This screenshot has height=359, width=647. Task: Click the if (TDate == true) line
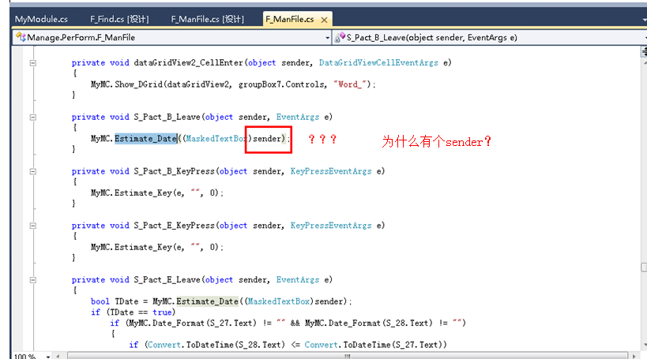[x=134, y=312]
